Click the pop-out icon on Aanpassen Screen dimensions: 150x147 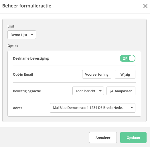tap(111, 91)
